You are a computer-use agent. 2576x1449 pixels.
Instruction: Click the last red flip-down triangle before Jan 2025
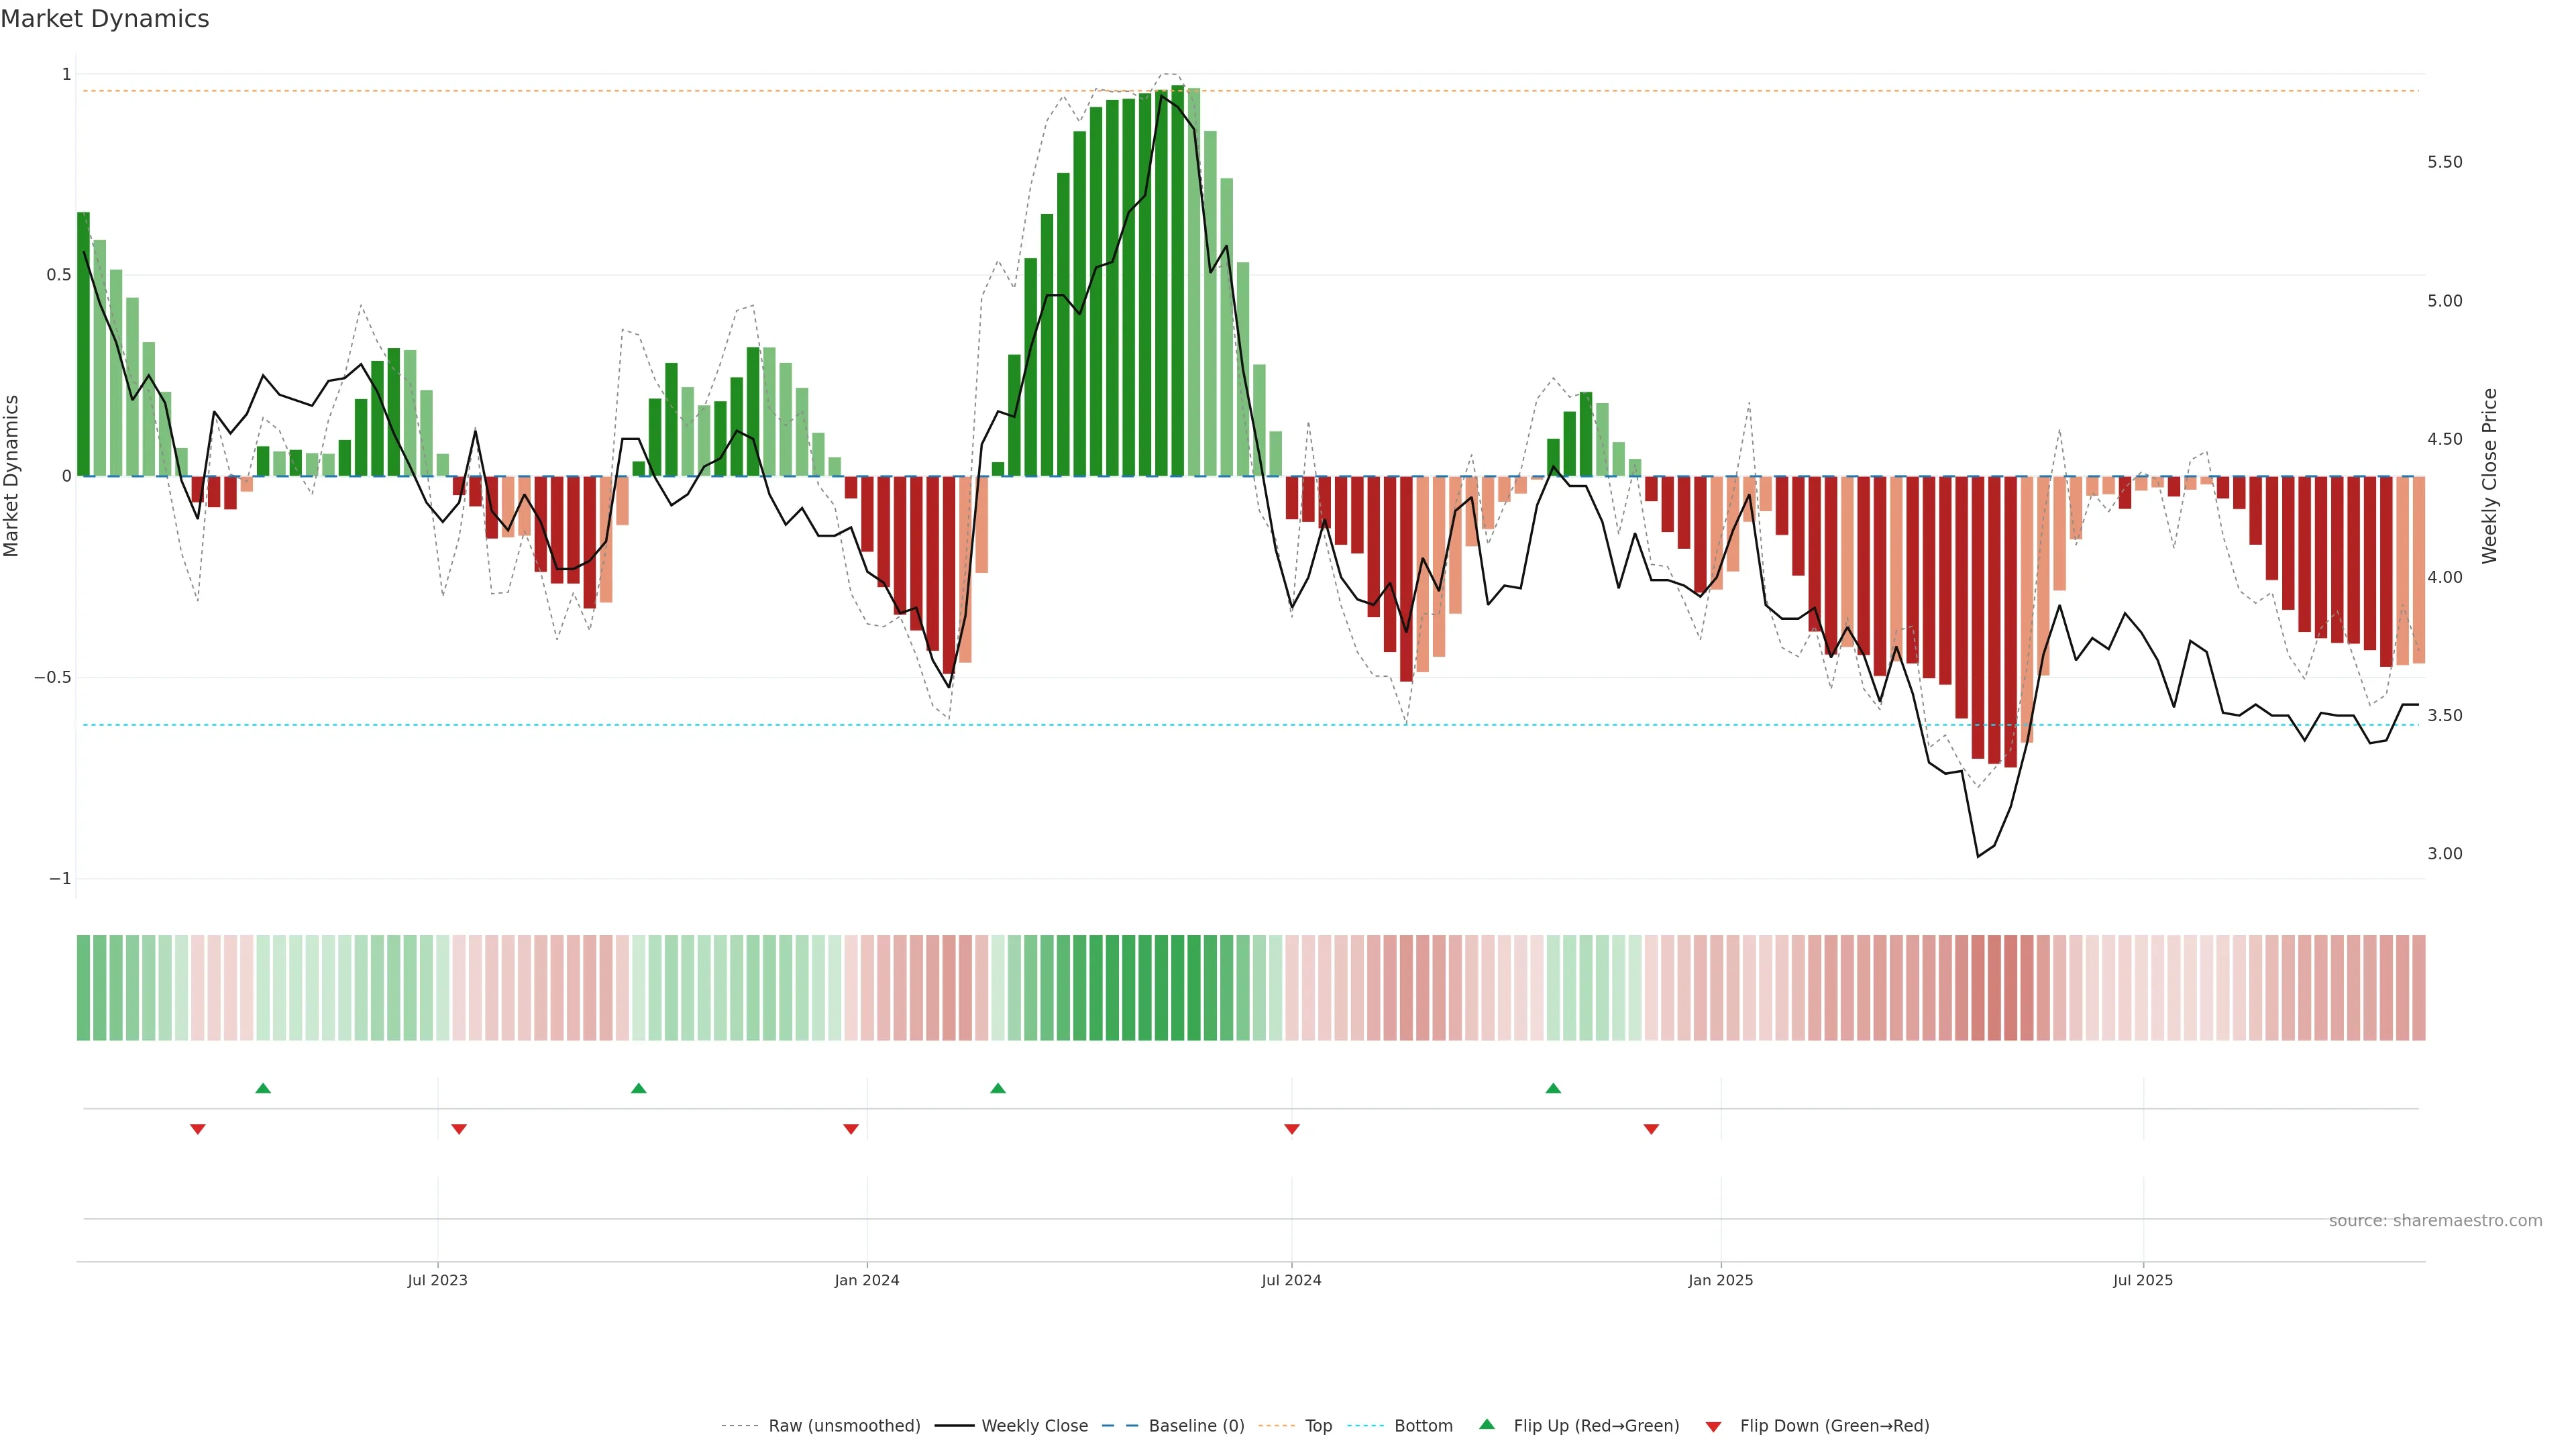tap(1651, 1129)
